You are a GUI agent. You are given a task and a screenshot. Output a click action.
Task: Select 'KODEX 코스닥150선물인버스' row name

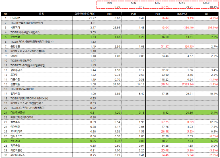pos(27,103)
